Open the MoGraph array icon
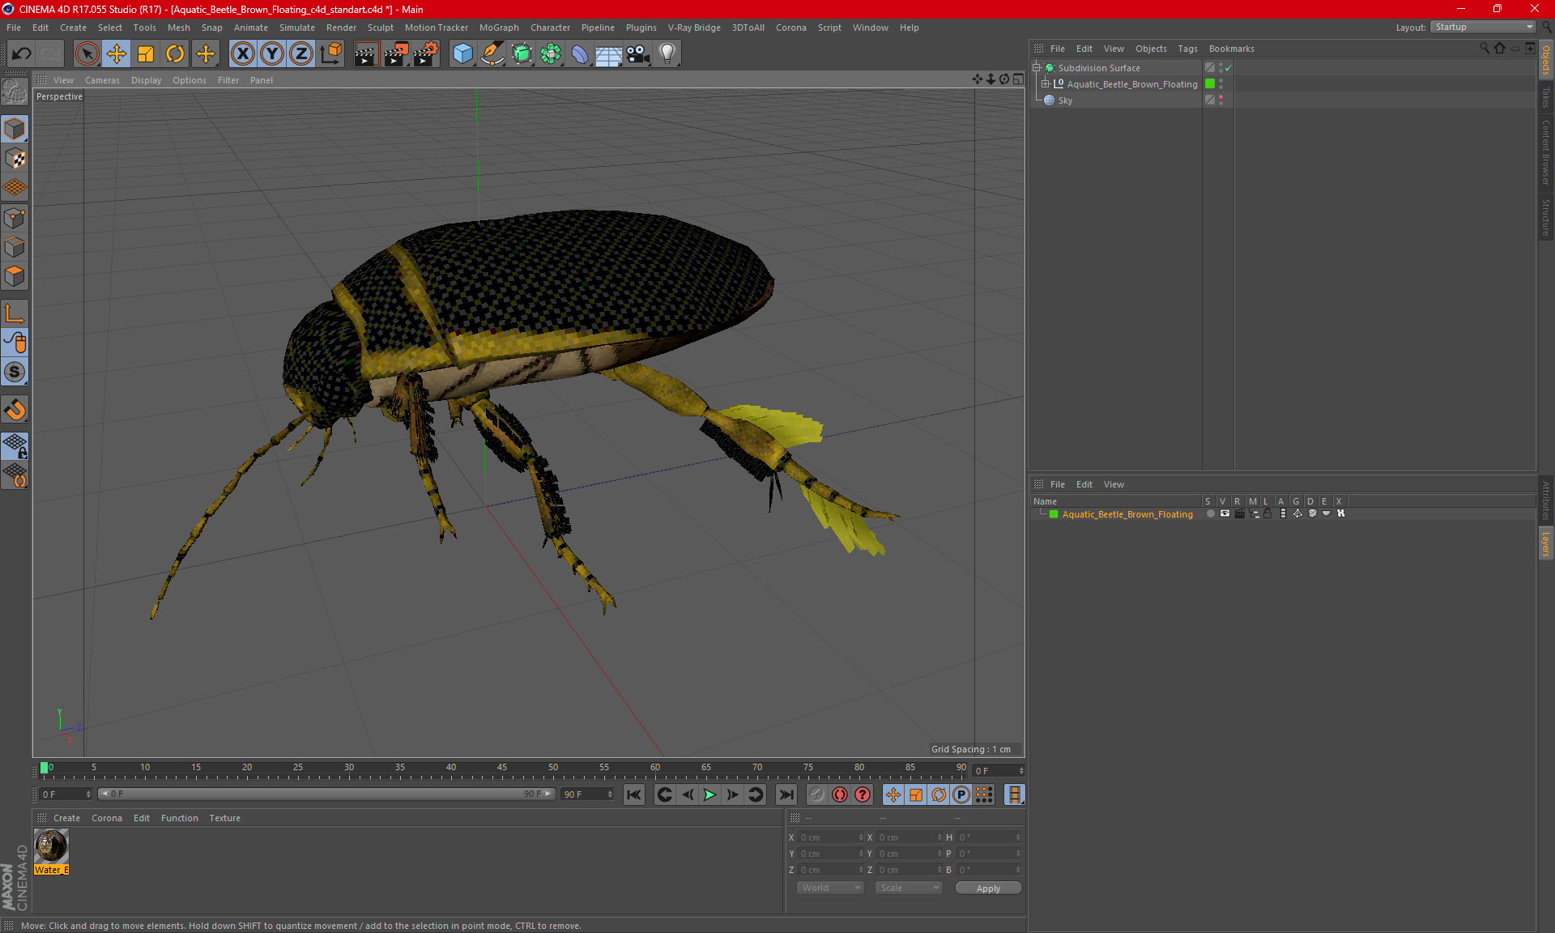The height and width of the screenshot is (933, 1555). (551, 54)
